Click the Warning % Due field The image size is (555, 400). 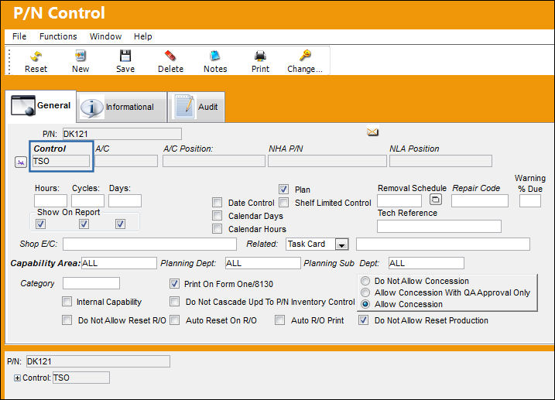click(530, 201)
